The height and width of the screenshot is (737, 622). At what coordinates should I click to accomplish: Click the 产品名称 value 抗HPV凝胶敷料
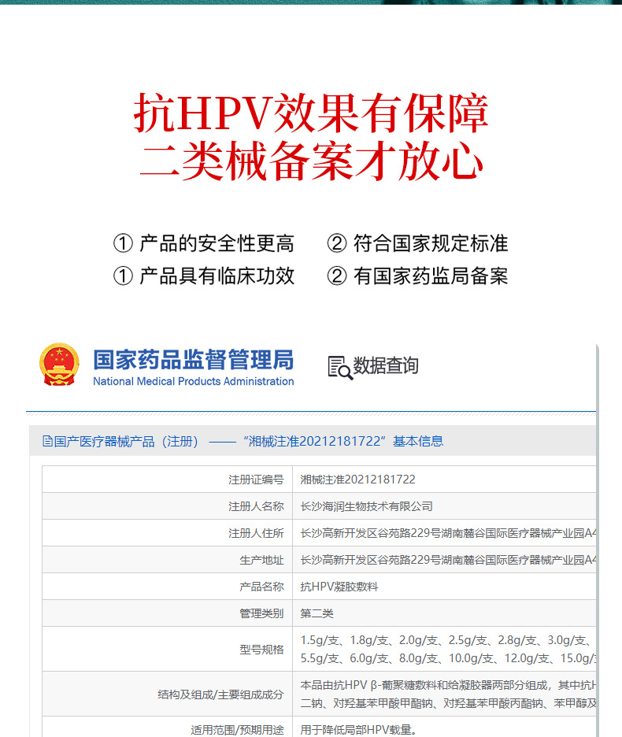(x=339, y=587)
